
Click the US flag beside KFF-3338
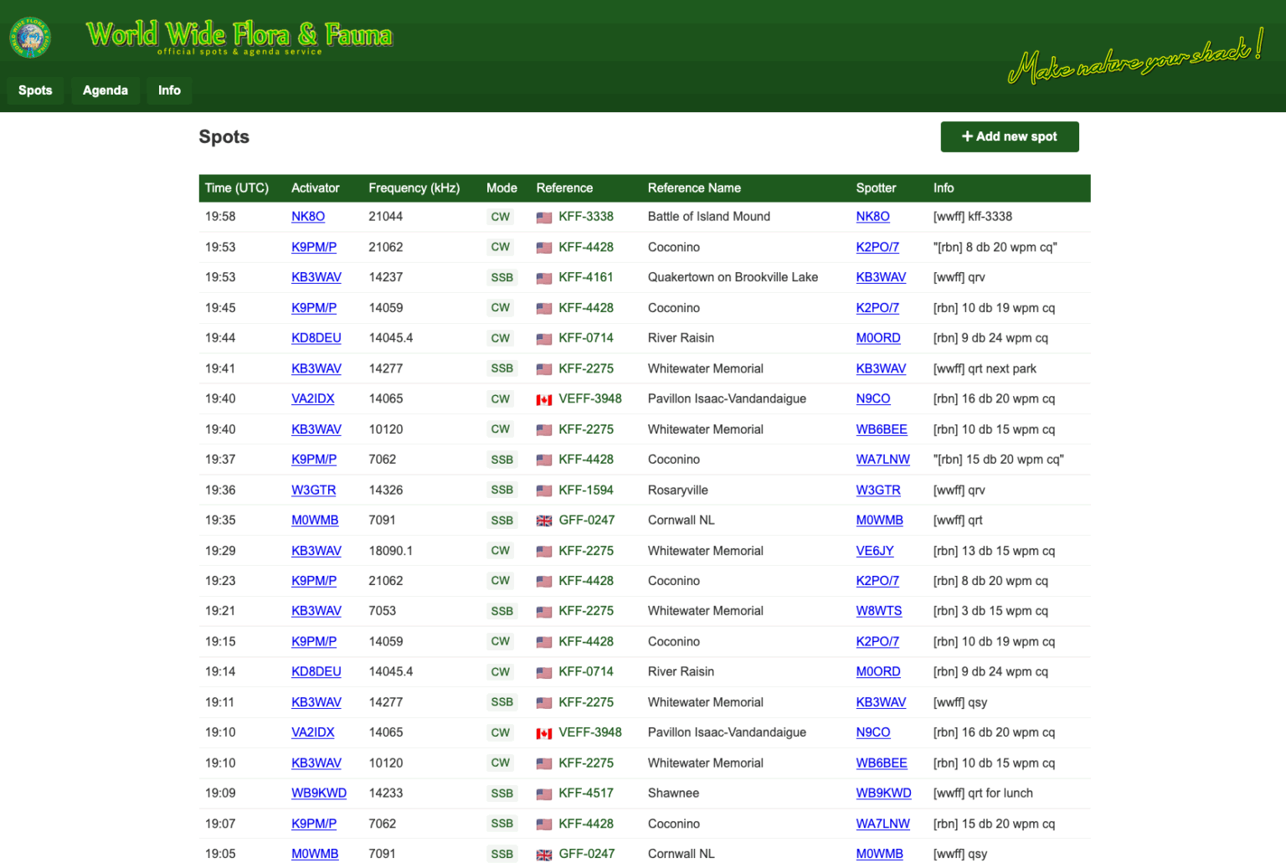pyautogui.click(x=544, y=216)
